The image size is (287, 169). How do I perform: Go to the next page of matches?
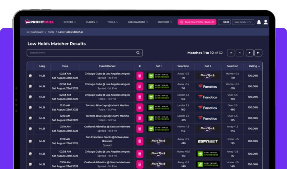click(249, 53)
